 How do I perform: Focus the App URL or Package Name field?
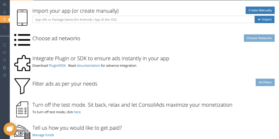pyautogui.click(x=143, y=19)
